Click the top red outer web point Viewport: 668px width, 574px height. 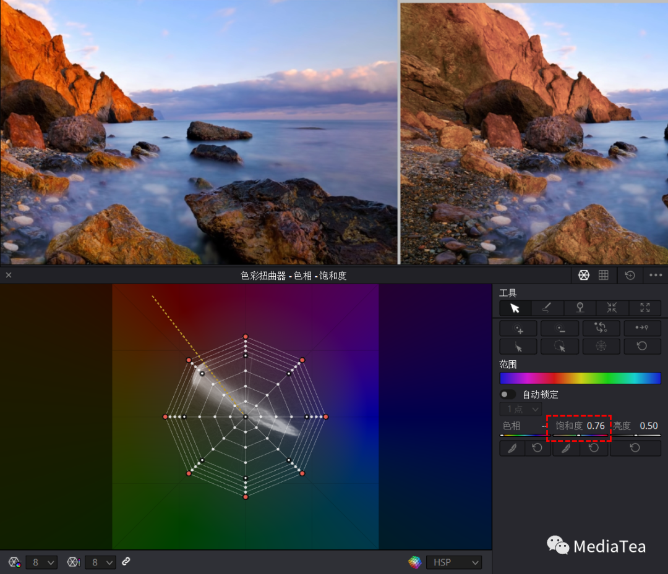tap(246, 337)
